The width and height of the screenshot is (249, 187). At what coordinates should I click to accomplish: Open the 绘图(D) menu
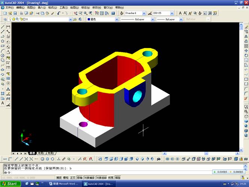[x=75, y=7]
